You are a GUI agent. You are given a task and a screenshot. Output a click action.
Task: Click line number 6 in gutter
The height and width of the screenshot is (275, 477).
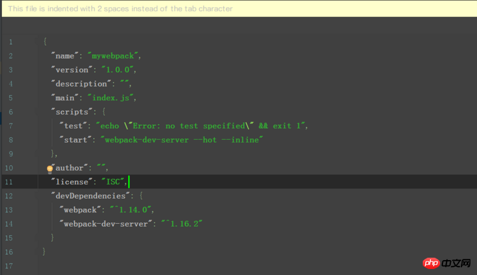tap(10, 112)
